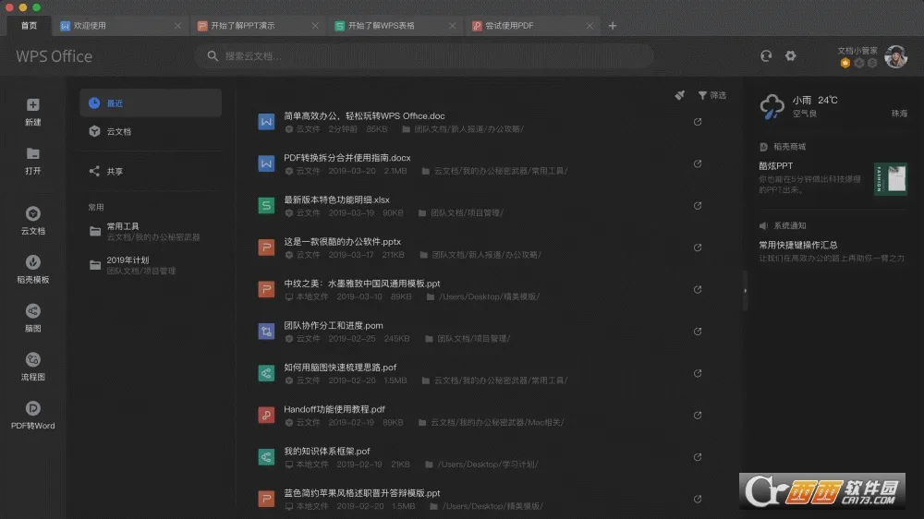The width and height of the screenshot is (924, 519).
Task: Open the 筛选 filter dropdown
Action: pyautogui.click(x=711, y=95)
